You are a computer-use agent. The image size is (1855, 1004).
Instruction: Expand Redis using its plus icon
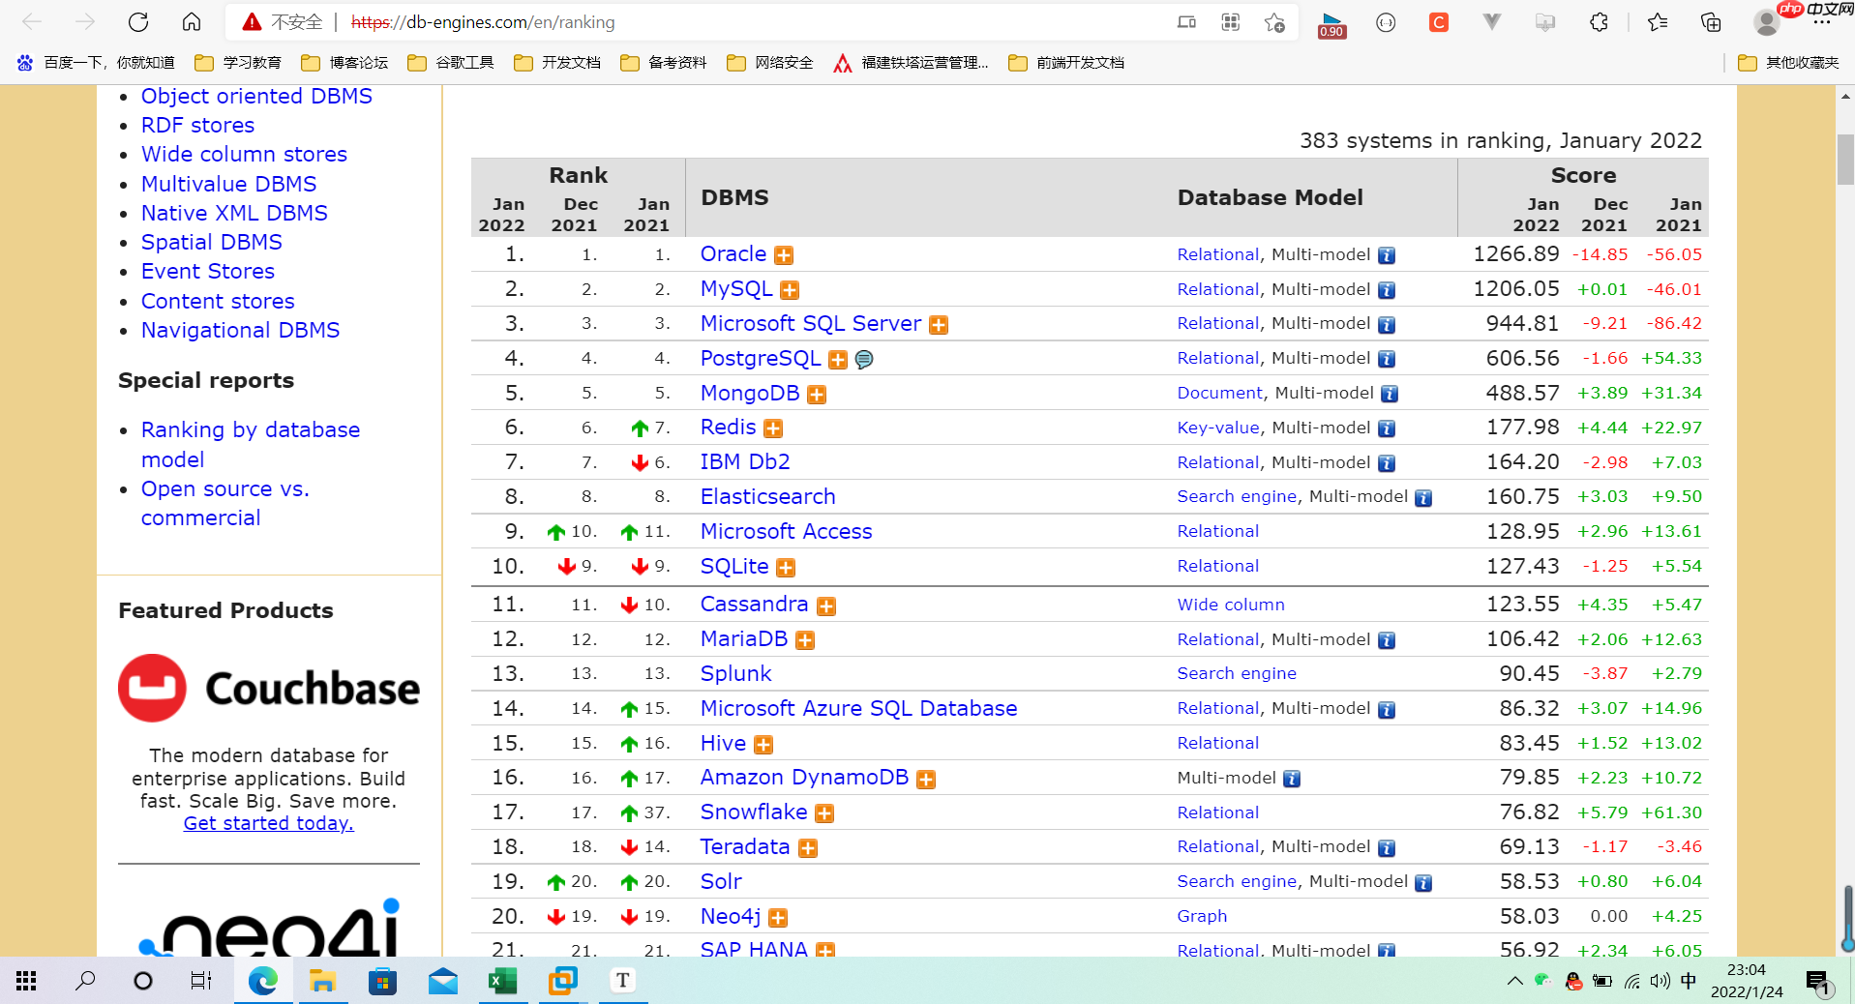click(772, 428)
